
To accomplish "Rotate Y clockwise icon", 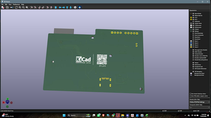I will pos(39,7).
